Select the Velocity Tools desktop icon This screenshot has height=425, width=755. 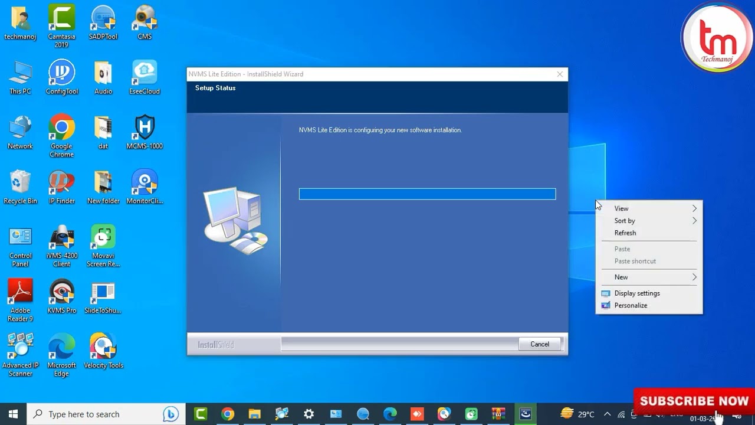coord(103,352)
